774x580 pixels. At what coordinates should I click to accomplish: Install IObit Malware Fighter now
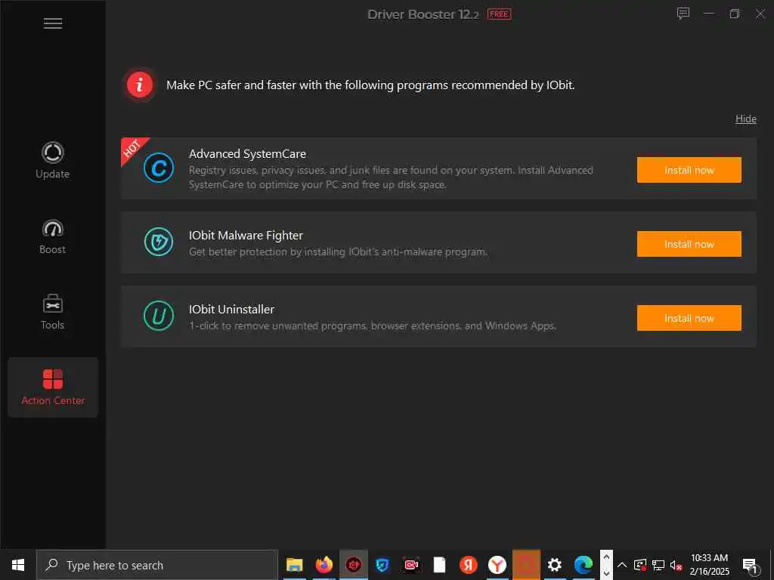689,244
